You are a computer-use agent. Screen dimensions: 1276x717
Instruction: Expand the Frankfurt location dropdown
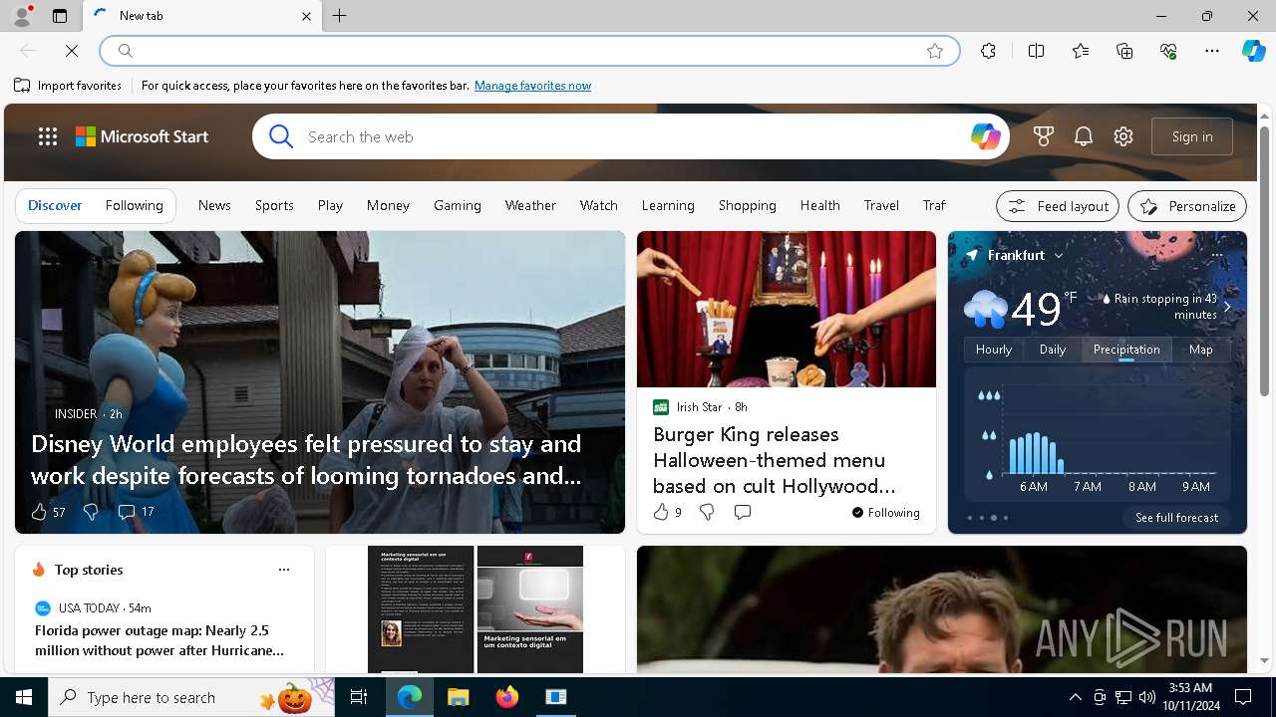[1059, 256]
